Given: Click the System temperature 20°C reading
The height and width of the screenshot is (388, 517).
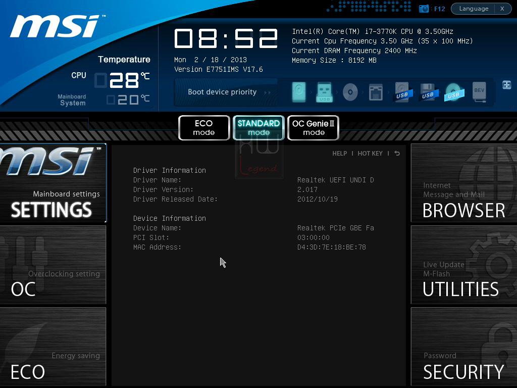Looking at the screenshot, I should coord(128,100).
